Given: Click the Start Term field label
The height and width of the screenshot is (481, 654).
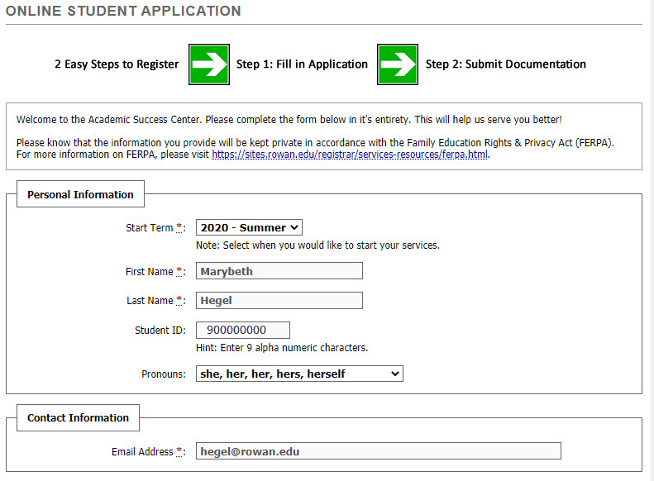Looking at the screenshot, I should coord(150,228).
